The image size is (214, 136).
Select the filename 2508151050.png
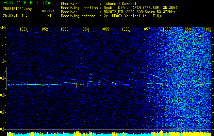click(17, 9)
